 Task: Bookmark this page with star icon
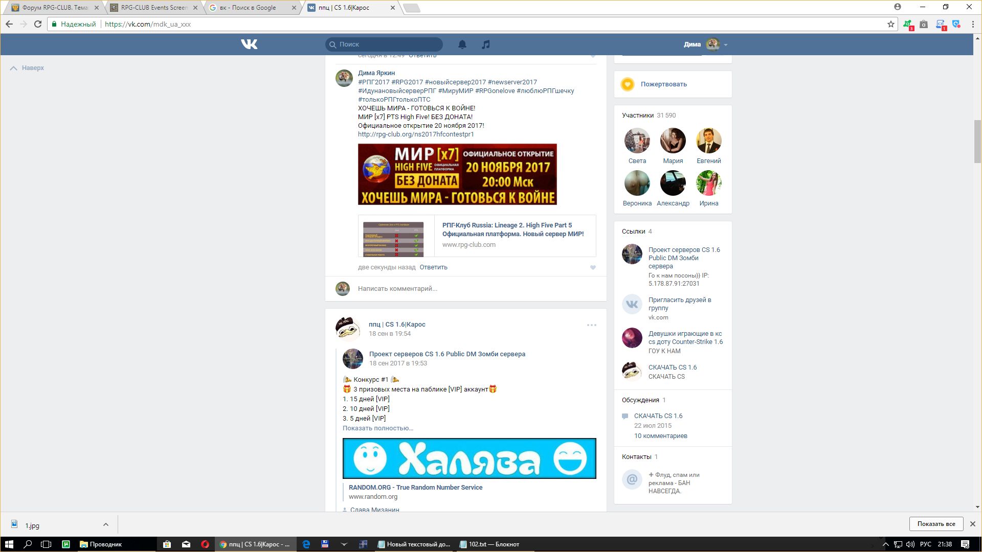click(890, 24)
